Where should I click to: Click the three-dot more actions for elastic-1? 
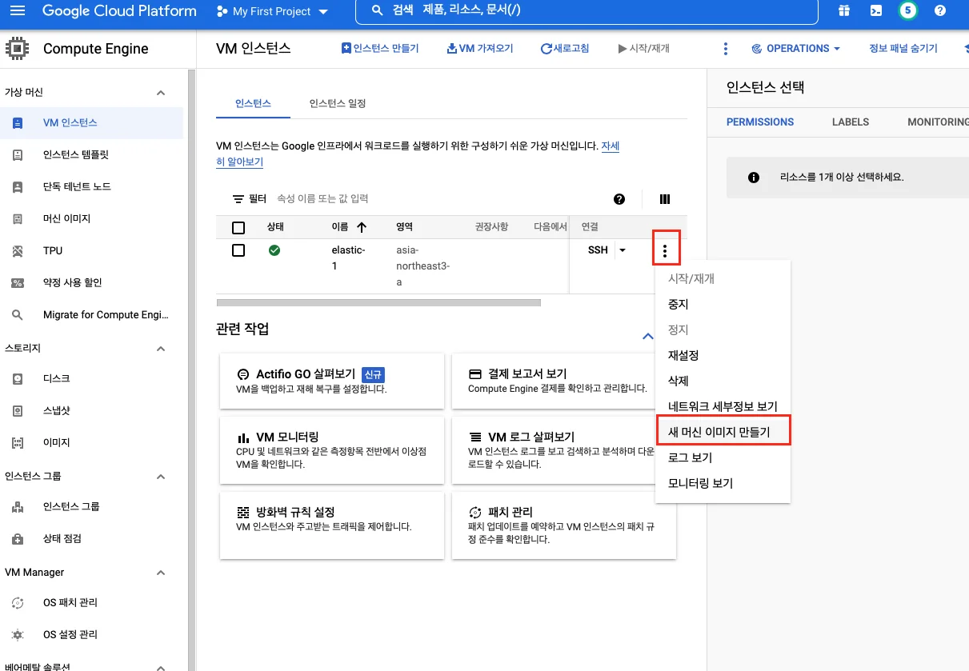pyautogui.click(x=665, y=251)
